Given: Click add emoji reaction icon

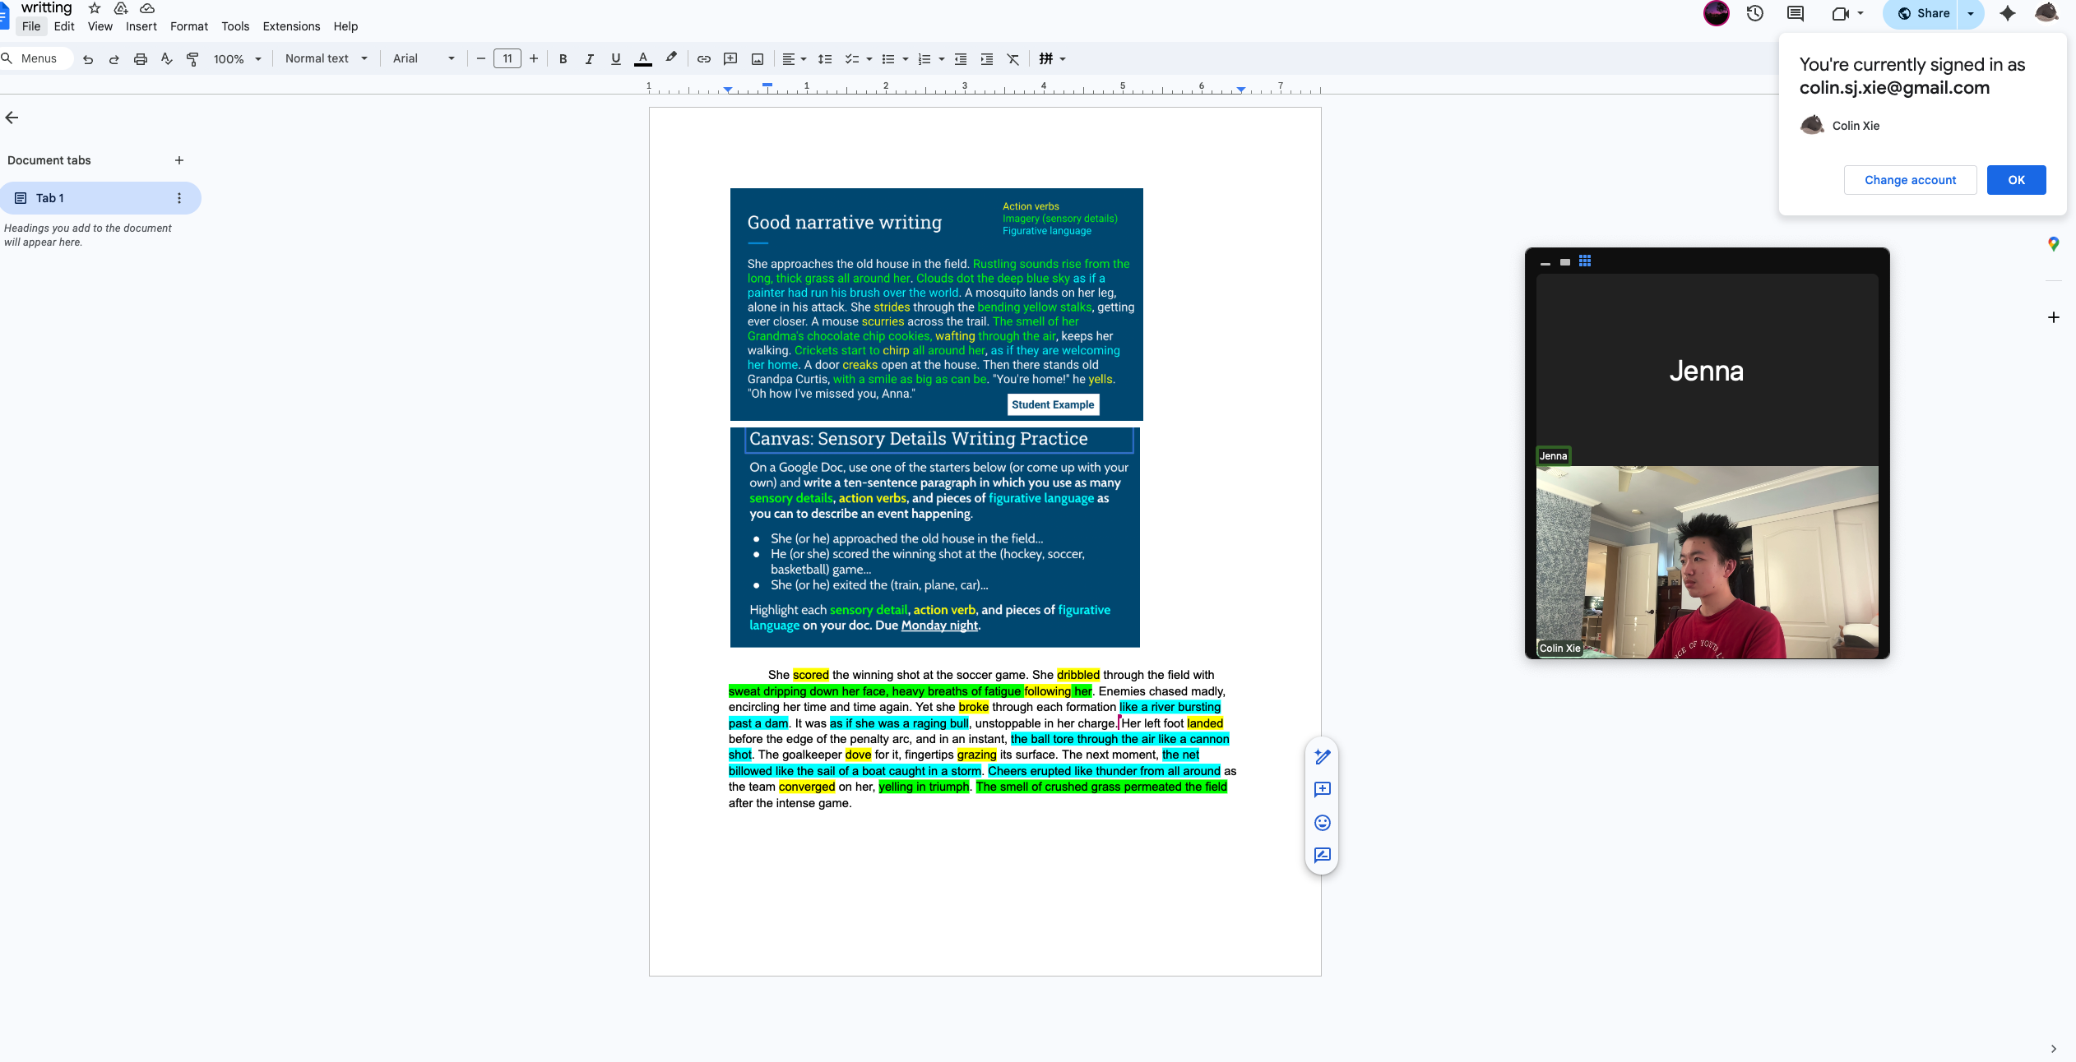Looking at the screenshot, I should click(1323, 823).
